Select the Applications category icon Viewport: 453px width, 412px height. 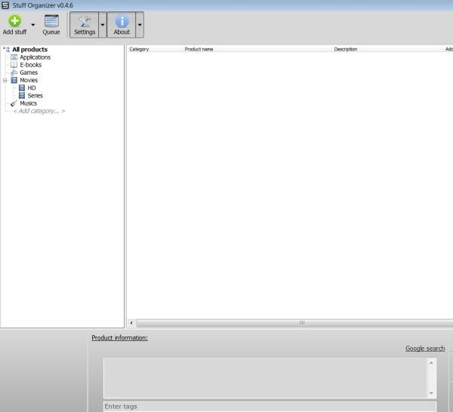14,57
